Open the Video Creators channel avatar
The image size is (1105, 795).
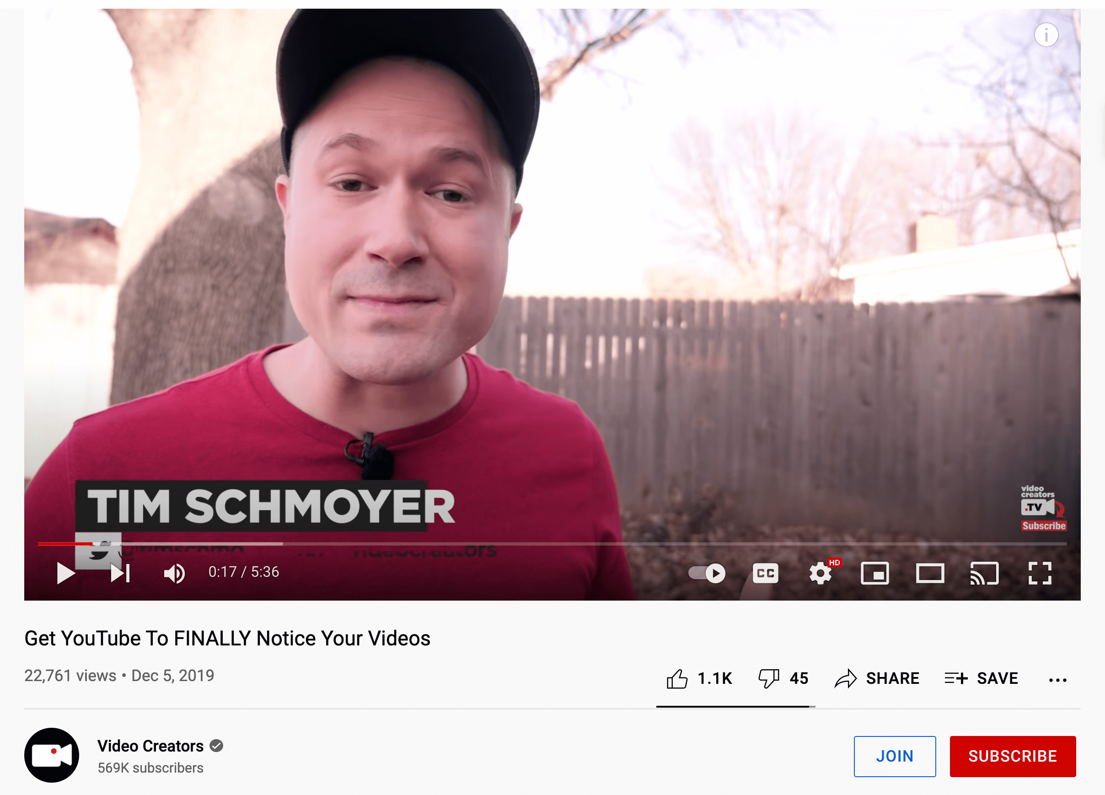pos(52,755)
